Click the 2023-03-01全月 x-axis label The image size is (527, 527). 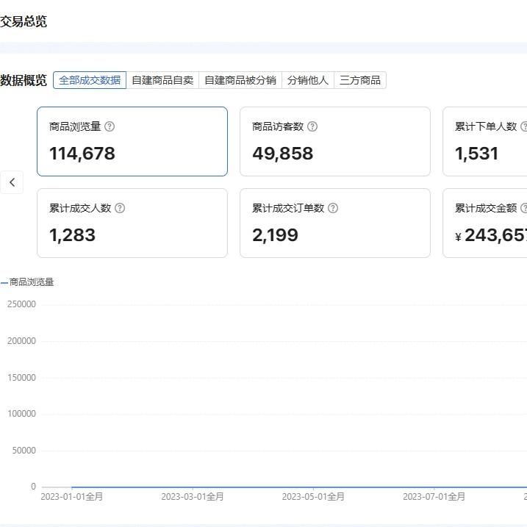pyautogui.click(x=193, y=497)
